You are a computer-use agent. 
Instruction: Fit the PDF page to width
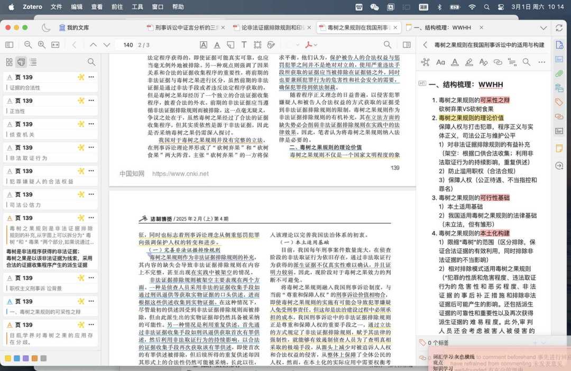(x=56, y=44)
